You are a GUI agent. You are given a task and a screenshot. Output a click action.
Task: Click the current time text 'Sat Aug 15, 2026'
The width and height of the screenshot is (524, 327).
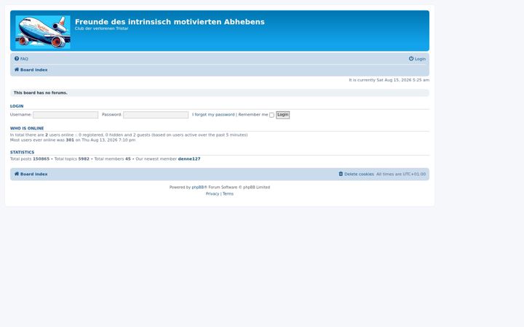click(393, 80)
